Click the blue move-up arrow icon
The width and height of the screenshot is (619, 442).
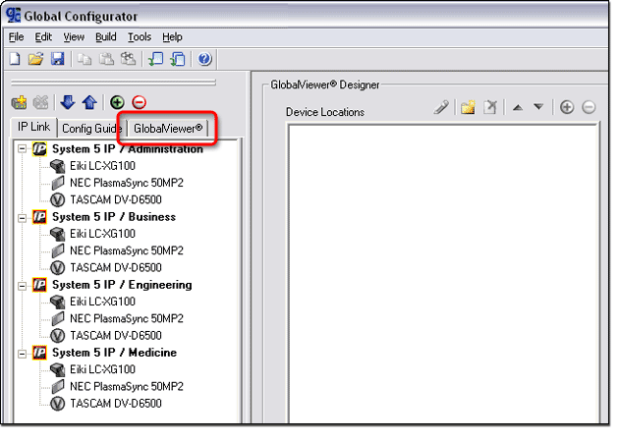[x=89, y=102]
